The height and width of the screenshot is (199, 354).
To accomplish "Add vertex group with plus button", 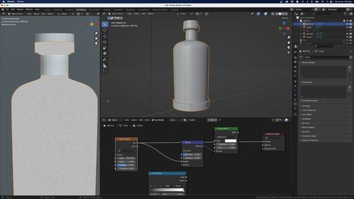I will point(350,67).
